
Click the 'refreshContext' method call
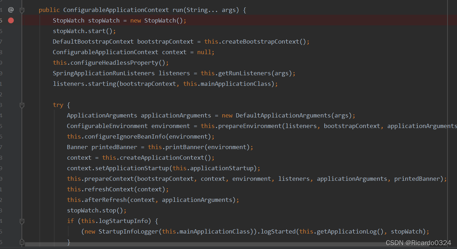click(x=109, y=189)
